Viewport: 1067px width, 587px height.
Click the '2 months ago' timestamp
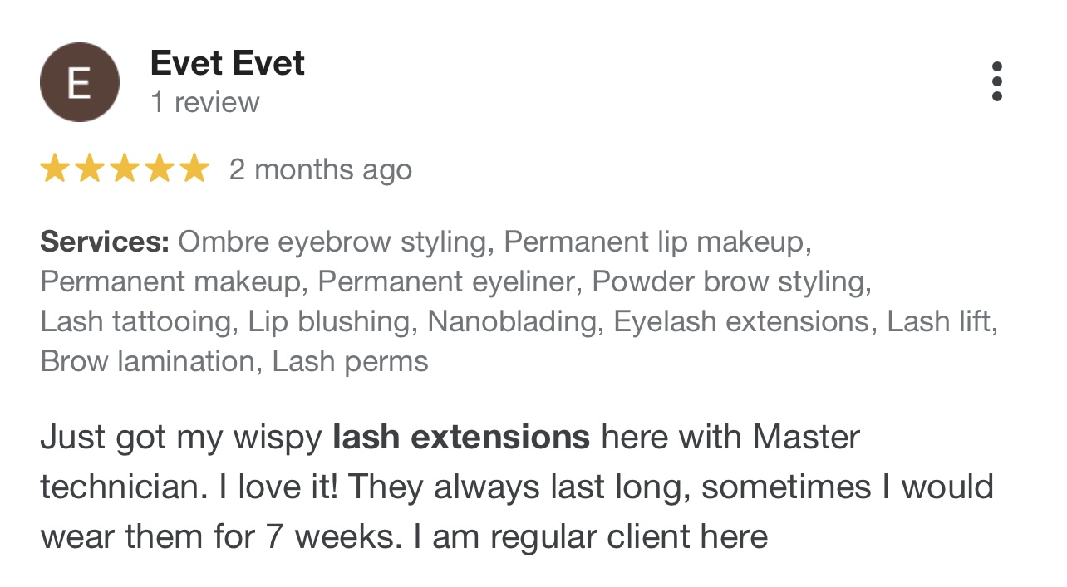[x=320, y=169]
